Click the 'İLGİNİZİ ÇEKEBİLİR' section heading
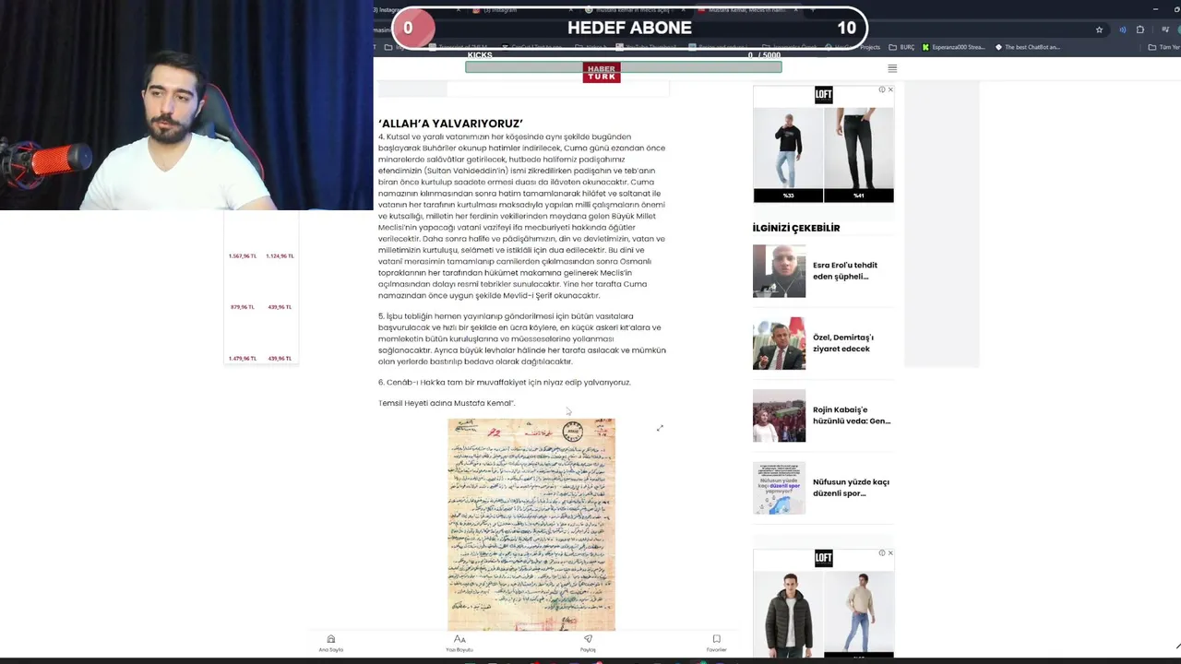The width and height of the screenshot is (1181, 664). point(796,228)
